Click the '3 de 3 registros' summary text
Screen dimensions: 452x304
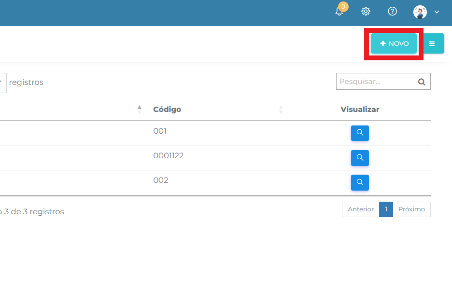34,212
